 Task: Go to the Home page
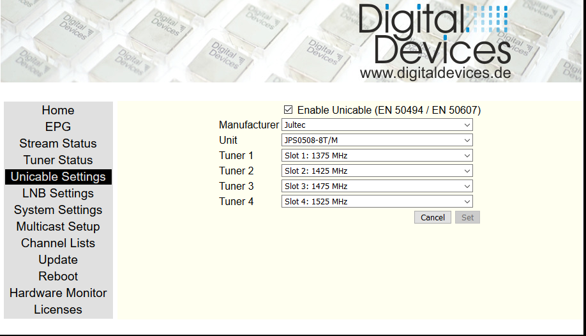tap(58, 111)
